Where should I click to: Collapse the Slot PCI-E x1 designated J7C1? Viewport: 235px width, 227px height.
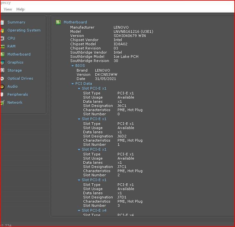(79, 149)
